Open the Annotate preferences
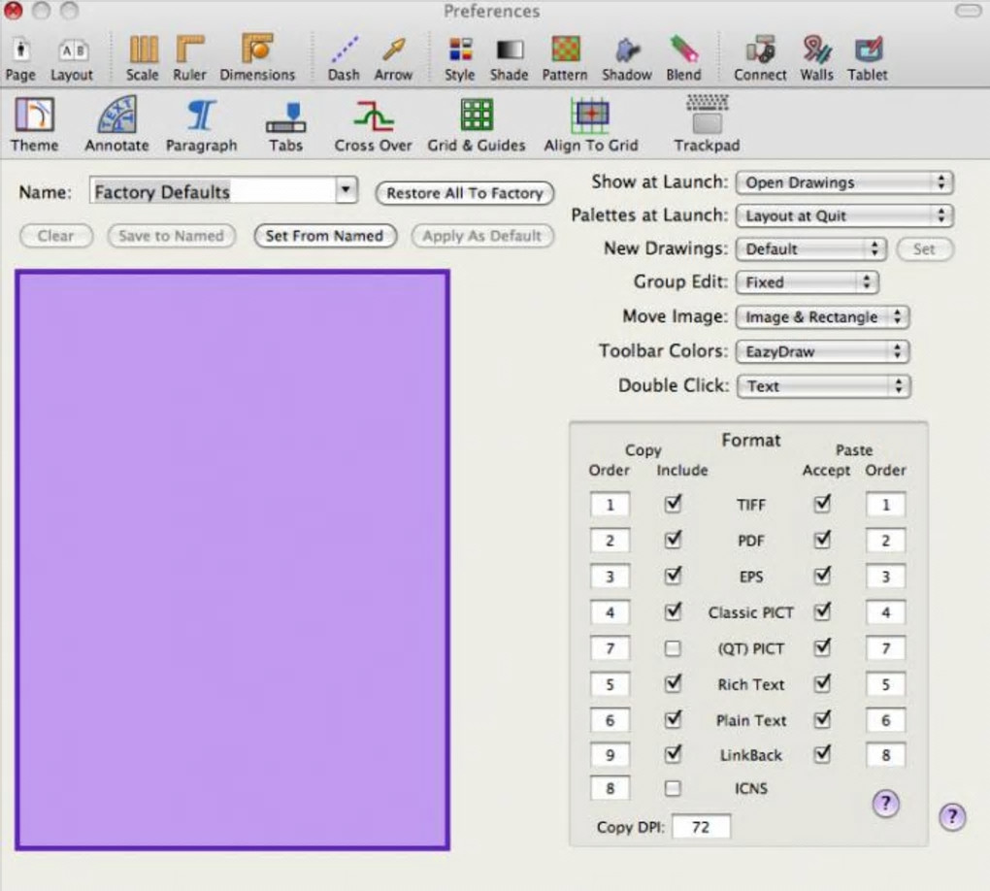Image resolution: width=990 pixels, height=891 pixels. (x=117, y=125)
